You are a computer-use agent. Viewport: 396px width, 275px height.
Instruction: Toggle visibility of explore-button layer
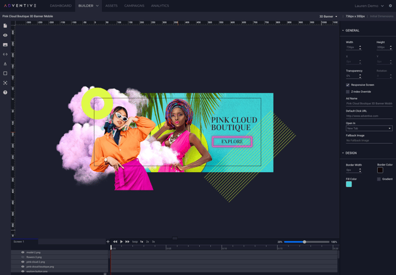pos(22,271)
